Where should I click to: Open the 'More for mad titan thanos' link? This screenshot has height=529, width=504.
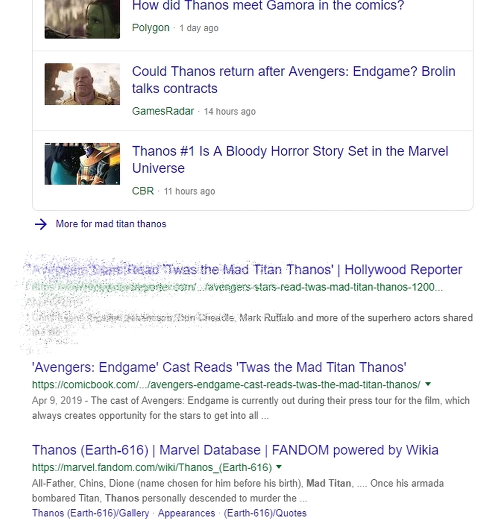coord(111,224)
